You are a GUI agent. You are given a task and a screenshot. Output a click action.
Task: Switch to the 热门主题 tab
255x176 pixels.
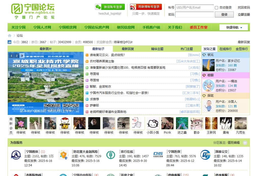(x=187, y=49)
